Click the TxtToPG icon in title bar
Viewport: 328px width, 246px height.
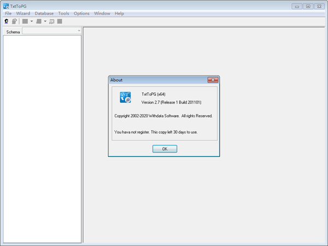point(6,6)
